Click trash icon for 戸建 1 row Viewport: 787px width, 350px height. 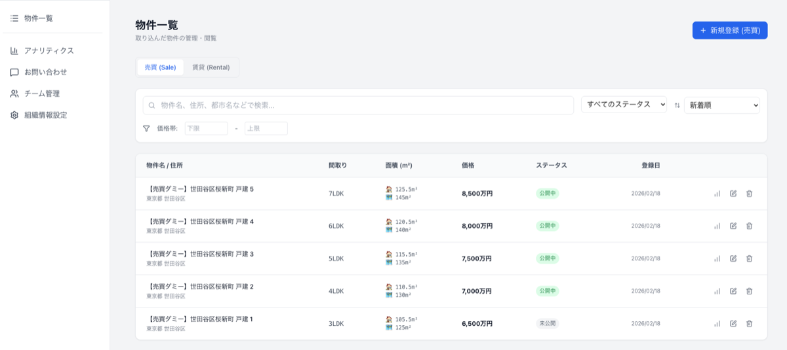coord(749,323)
